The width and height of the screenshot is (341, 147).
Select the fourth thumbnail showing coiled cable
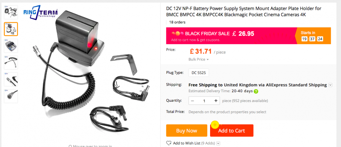click(11, 62)
